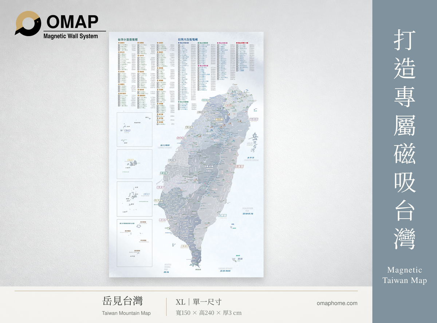Image resolution: width=437 pixels, height=323 pixels.
Task: Open the Matsu islands inset map
Action: click(x=134, y=129)
